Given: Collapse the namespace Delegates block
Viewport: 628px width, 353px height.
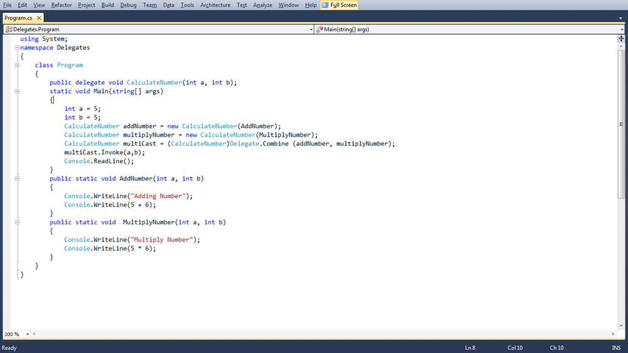Looking at the screenshot, I should point(17,48).
